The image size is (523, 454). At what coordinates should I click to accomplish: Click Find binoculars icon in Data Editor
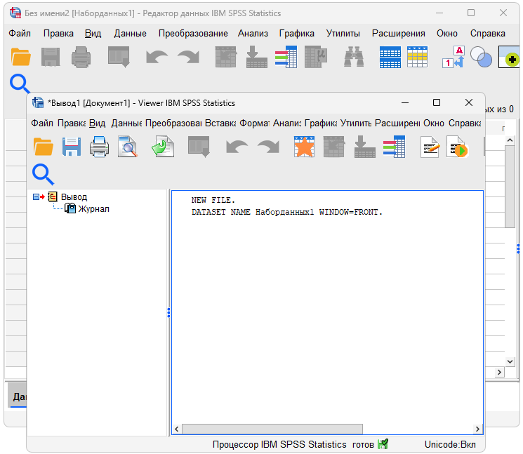click(x=354, y=57)
